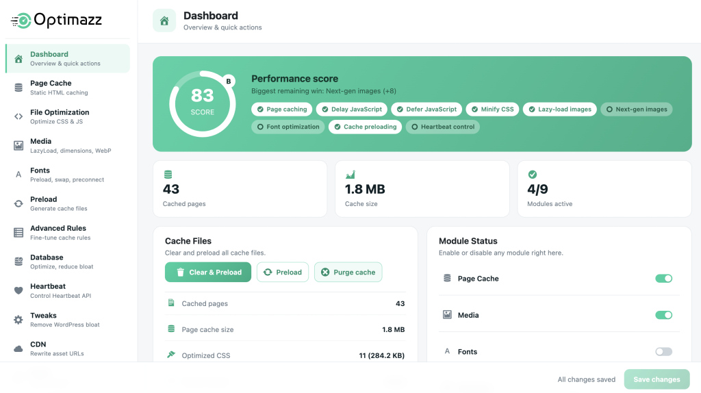Click the Save changes button
This screenshot has height=393, width=701.
tap(657, 379)
